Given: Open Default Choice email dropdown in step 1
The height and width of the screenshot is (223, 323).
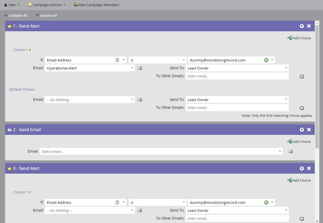Looking at the screenshot, I should pyautogui.click(x=132, y=99).
